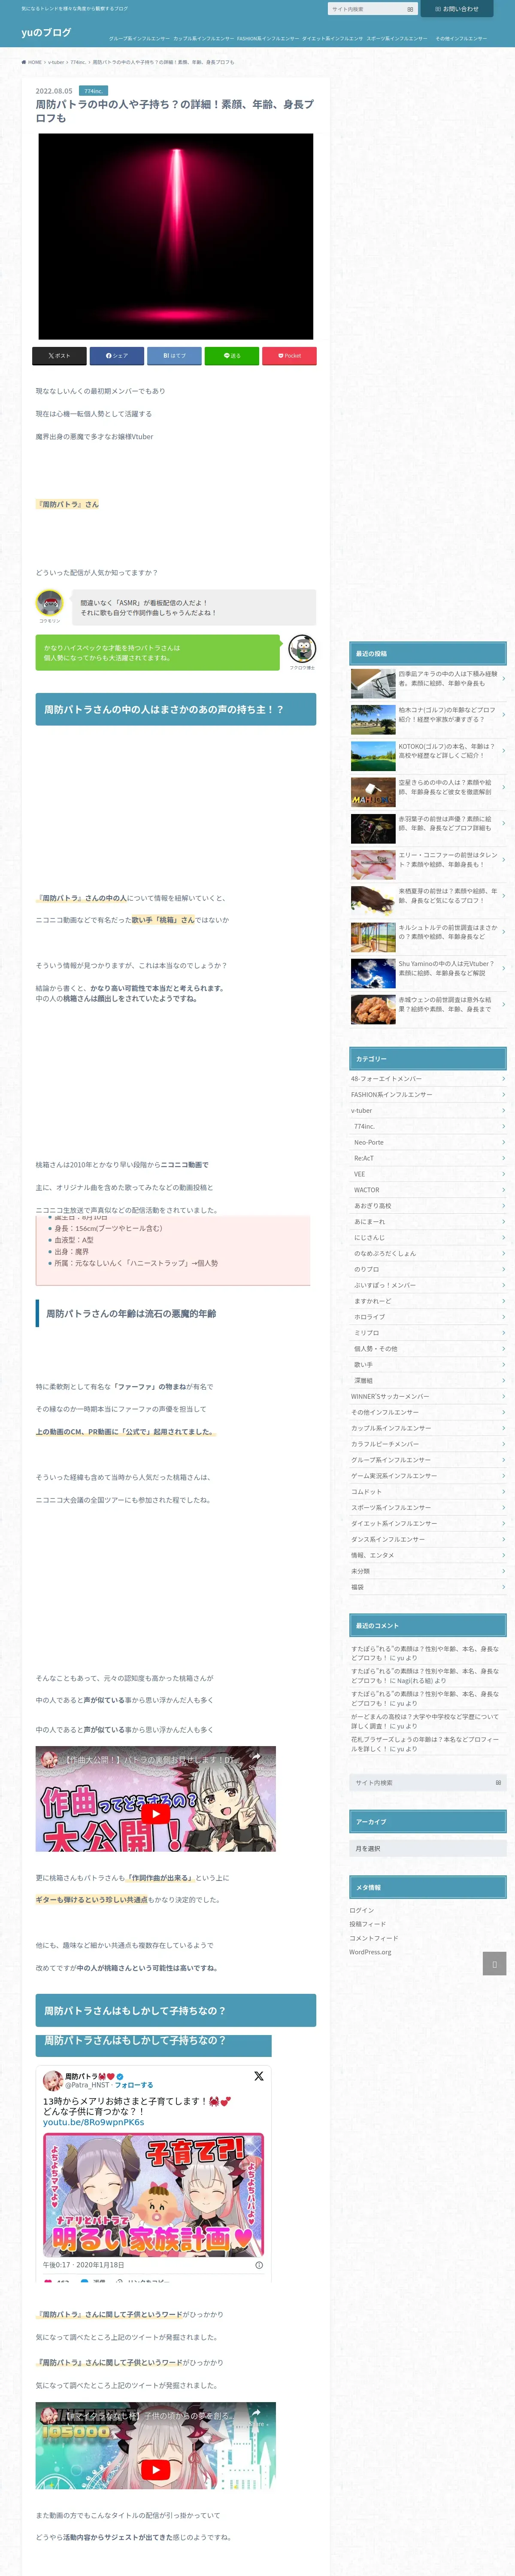
Task: Click sidebar search magnifier icon
Action: pos(498,1783)
